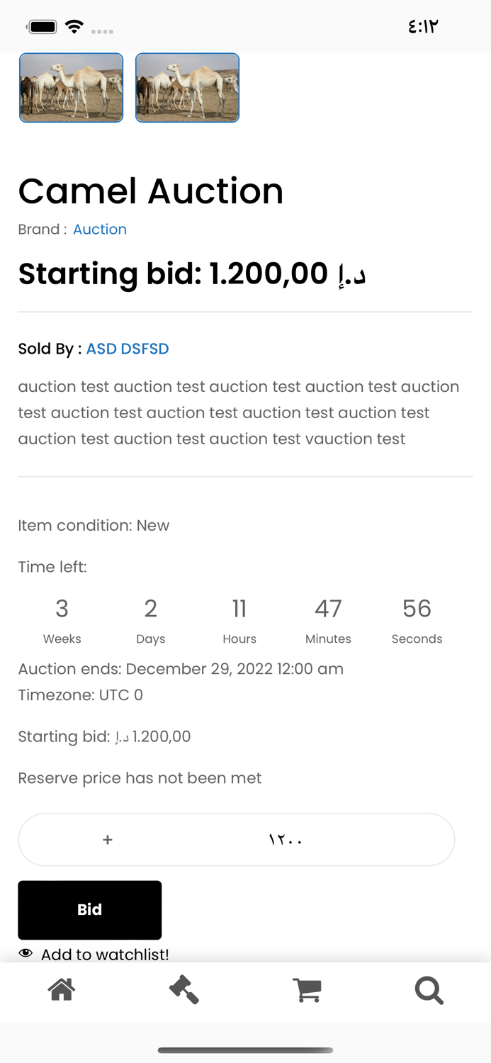Select the second camel thumbnail
Viewport: 491px width, 1063px height.
click(x=187, y=88)
